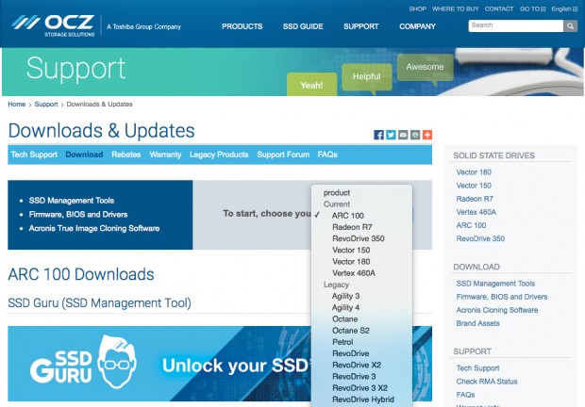Switch to Tech Support tab

[34, 155]
